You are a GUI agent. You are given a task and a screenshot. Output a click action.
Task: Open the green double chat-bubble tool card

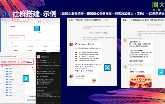[32, 46]
